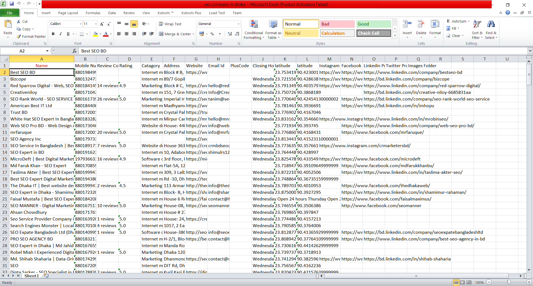
Task: Select the Sheet1 tab
Action: [32, 276]
